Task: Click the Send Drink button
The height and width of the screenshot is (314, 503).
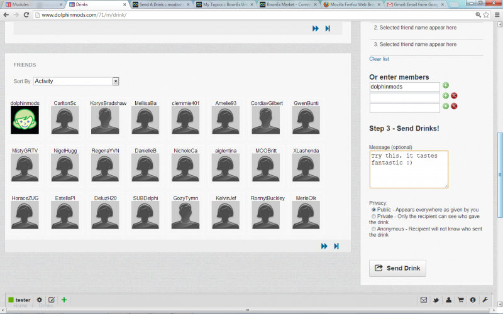Action: [397, 268]
